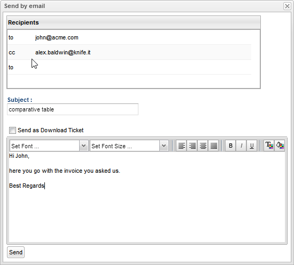The height and width of the screenshot is (265, 294).
Task: Click the empty third recipient address cell
Action: click(143, 67)
